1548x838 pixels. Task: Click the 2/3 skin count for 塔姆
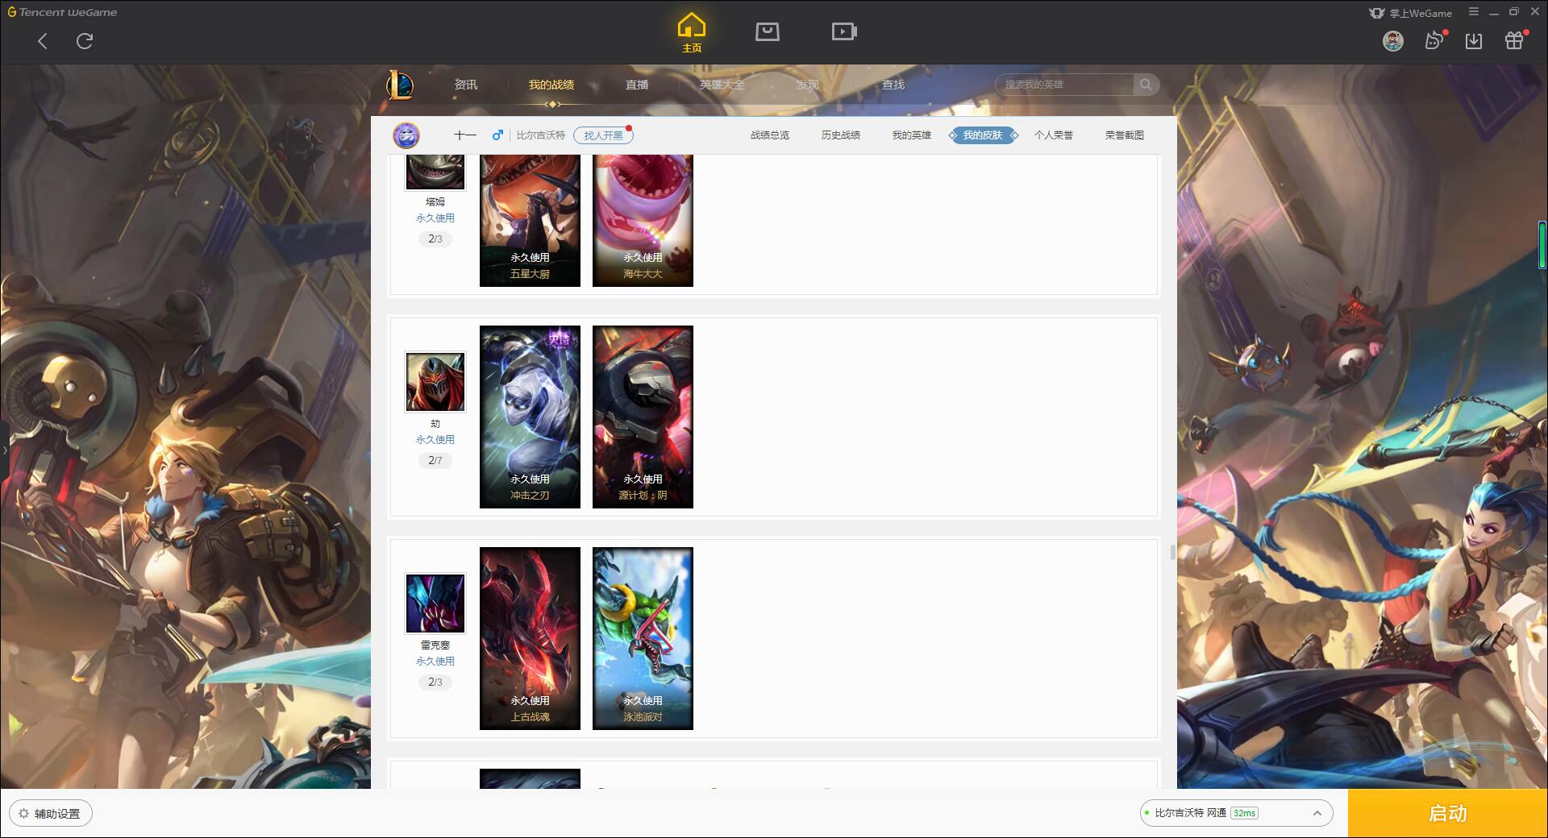click(x=435, y=239)
